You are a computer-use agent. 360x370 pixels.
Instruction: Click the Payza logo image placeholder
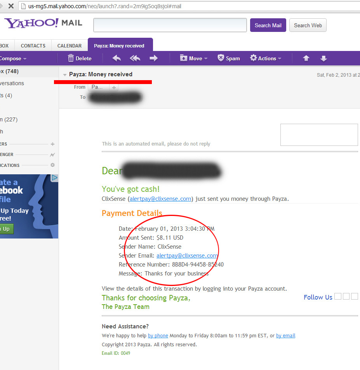coord(319,135)
